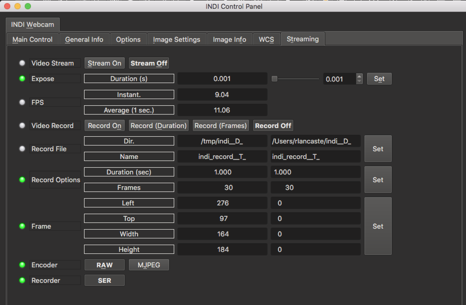The height and width of the screenshot is (305, 466).
Task: Click the Video Record status light
Action: [22, 125]
